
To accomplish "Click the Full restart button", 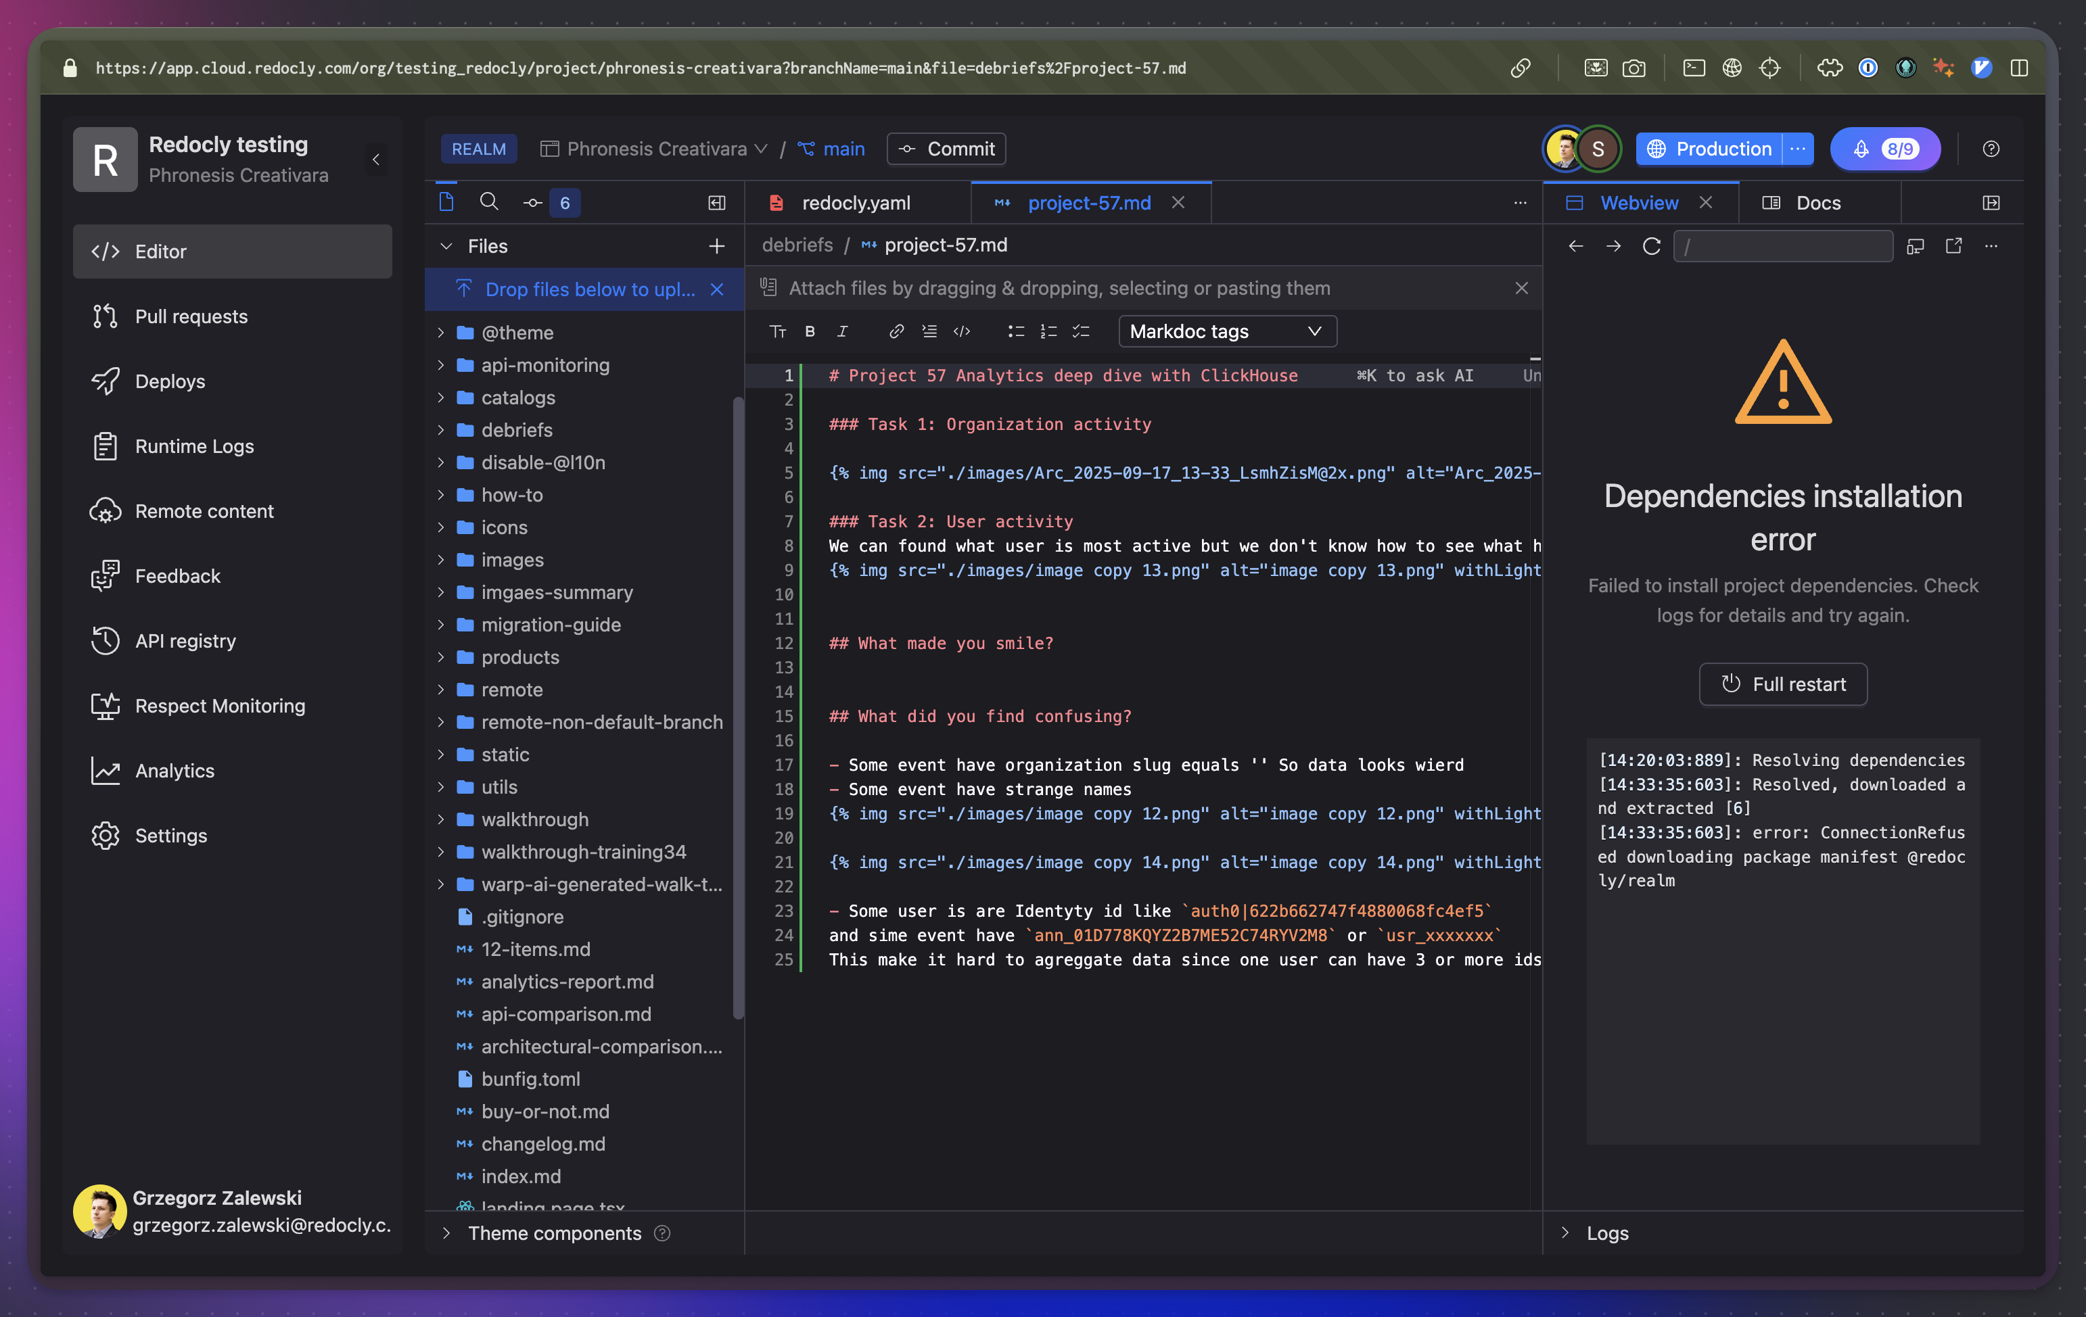I will [1783, 684].
